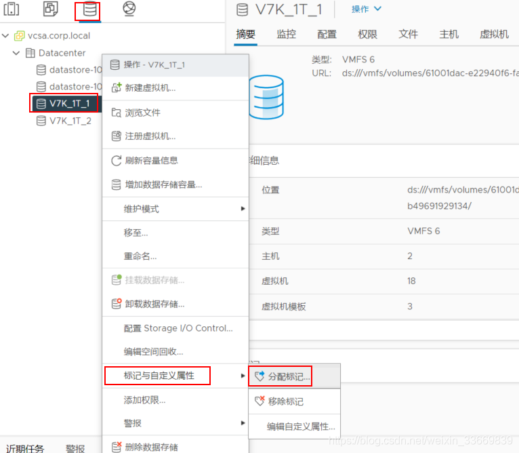Open the 配置 tab

pyautogui.click(x=327, y=34)
